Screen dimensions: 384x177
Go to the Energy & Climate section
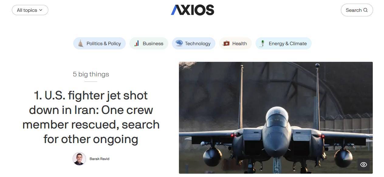pos(283,43)
